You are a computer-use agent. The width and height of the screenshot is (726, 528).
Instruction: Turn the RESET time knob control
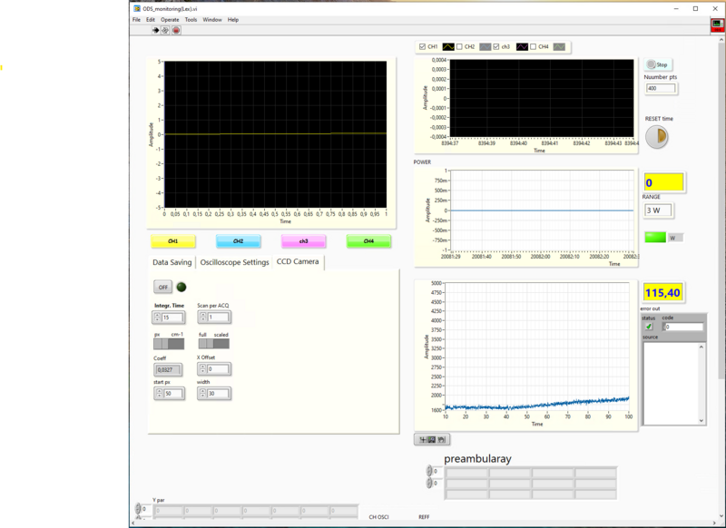659,134
